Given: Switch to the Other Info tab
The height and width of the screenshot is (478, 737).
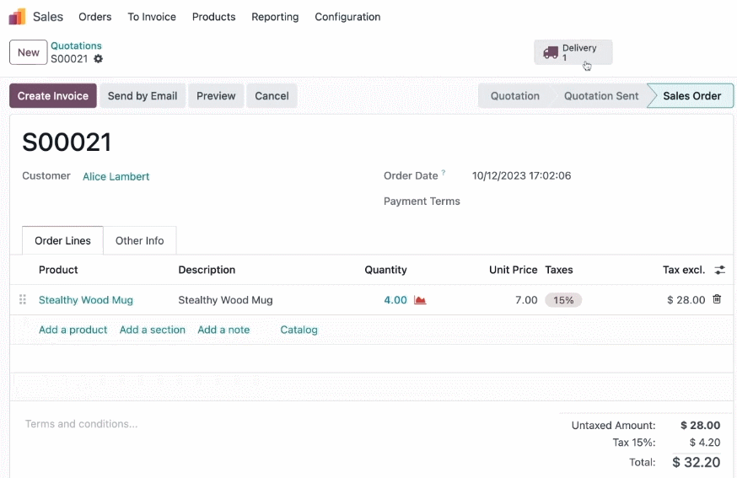Looking at the screenshot, I should tap(140, 240).
